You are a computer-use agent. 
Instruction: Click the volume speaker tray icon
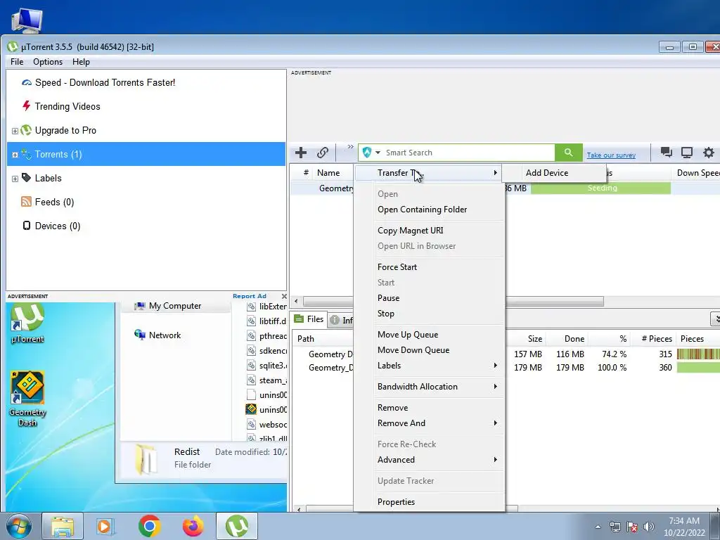click(x=649, y=527)
